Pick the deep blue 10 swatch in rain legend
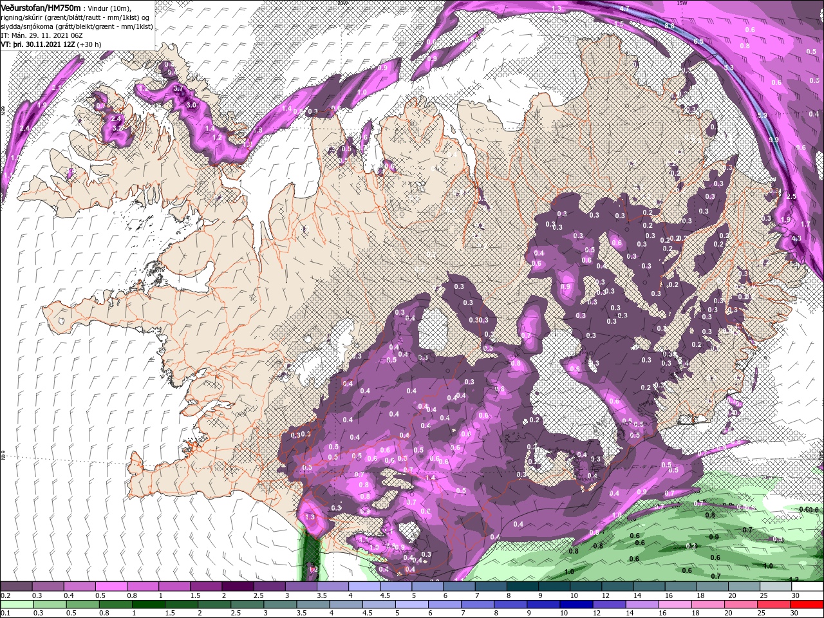The height and width of the screenshot is (618, 824). tap(576, 604)
